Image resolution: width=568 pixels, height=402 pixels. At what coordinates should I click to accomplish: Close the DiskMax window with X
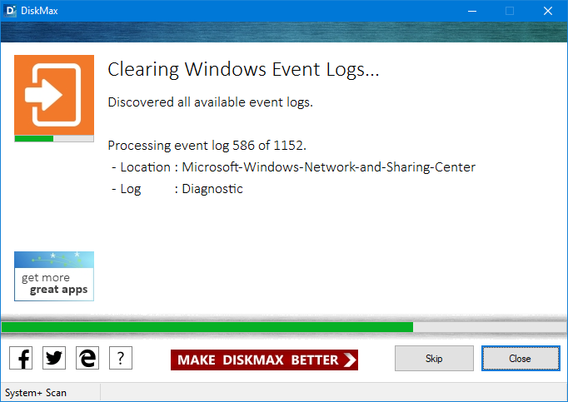tap(548, 11)
